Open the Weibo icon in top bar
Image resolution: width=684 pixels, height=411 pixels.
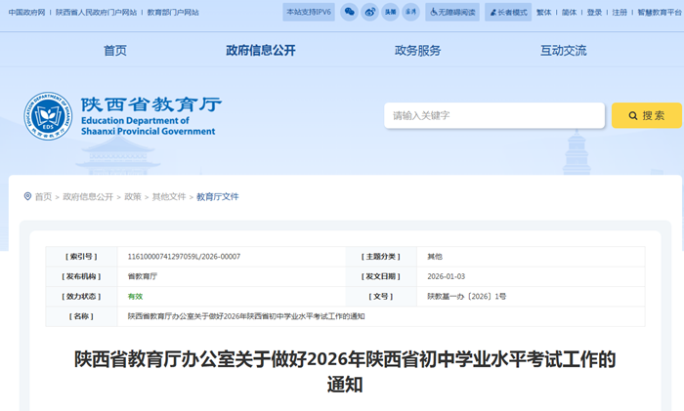coord(370,13)
